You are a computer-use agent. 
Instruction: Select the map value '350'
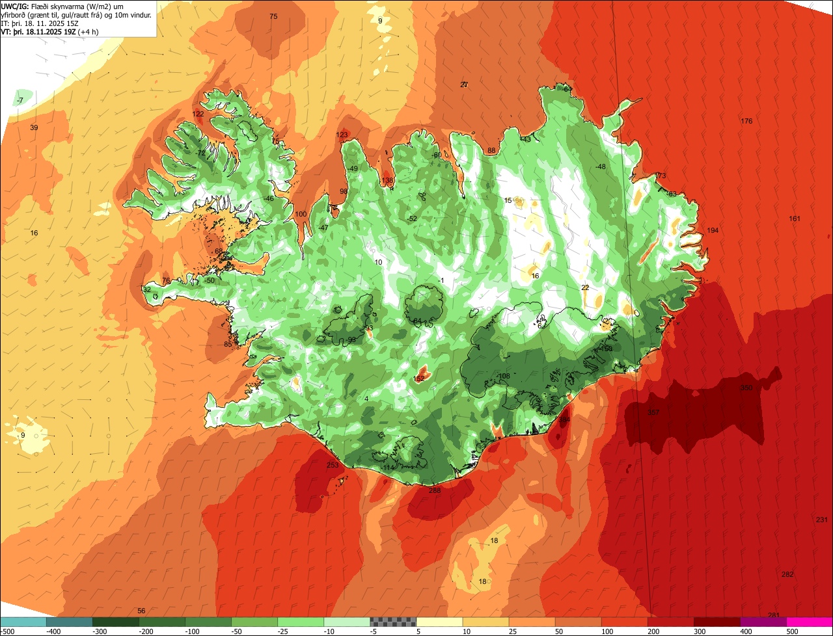pyautogui.click(x=746, y=388)
